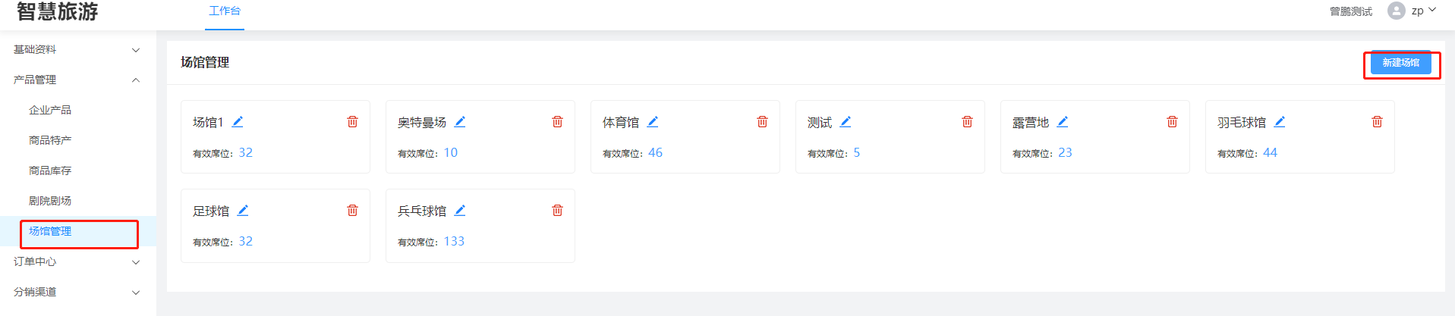This screenshot has height=316, width=1455.
Task: Click the edit pencil for 场馆1
Action: pyautogui.click(x=238, y=122)
